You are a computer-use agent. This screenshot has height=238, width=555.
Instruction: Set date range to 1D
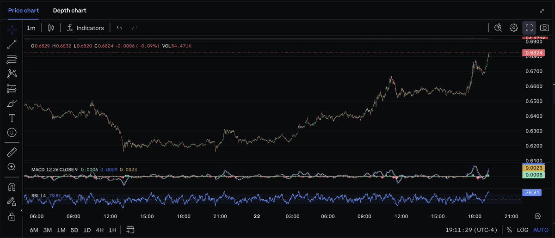point(87,230)
